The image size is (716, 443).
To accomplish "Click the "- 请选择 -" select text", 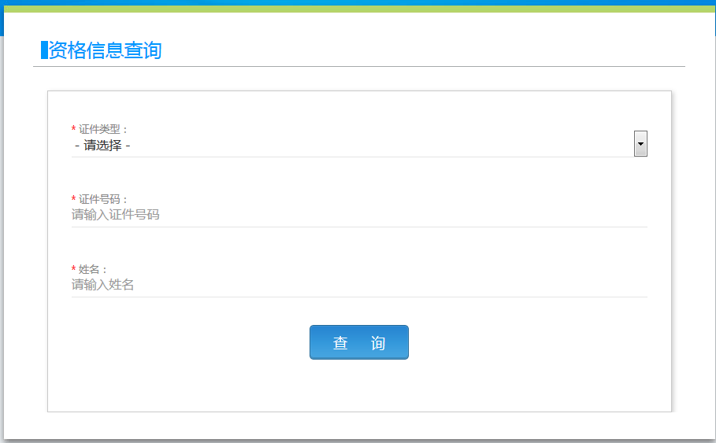I will coord(102,146).
